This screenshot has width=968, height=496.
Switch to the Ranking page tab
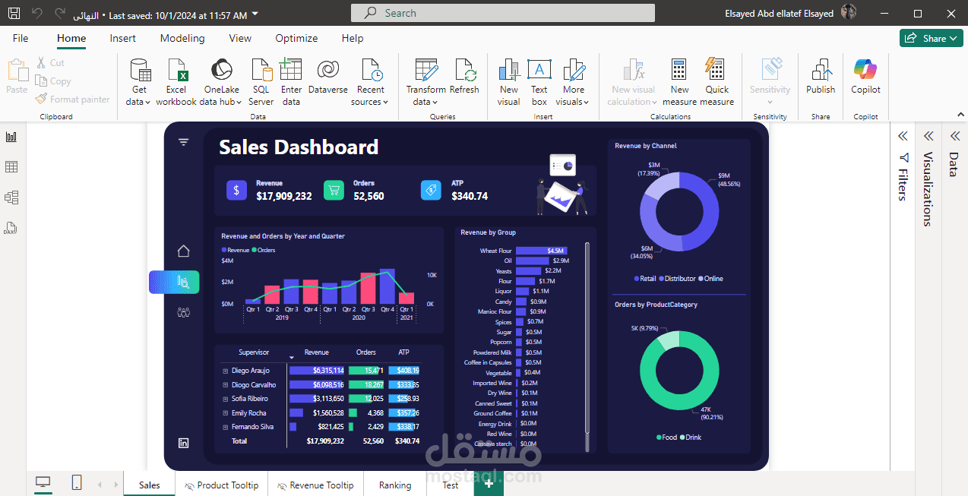click(395, 485)
